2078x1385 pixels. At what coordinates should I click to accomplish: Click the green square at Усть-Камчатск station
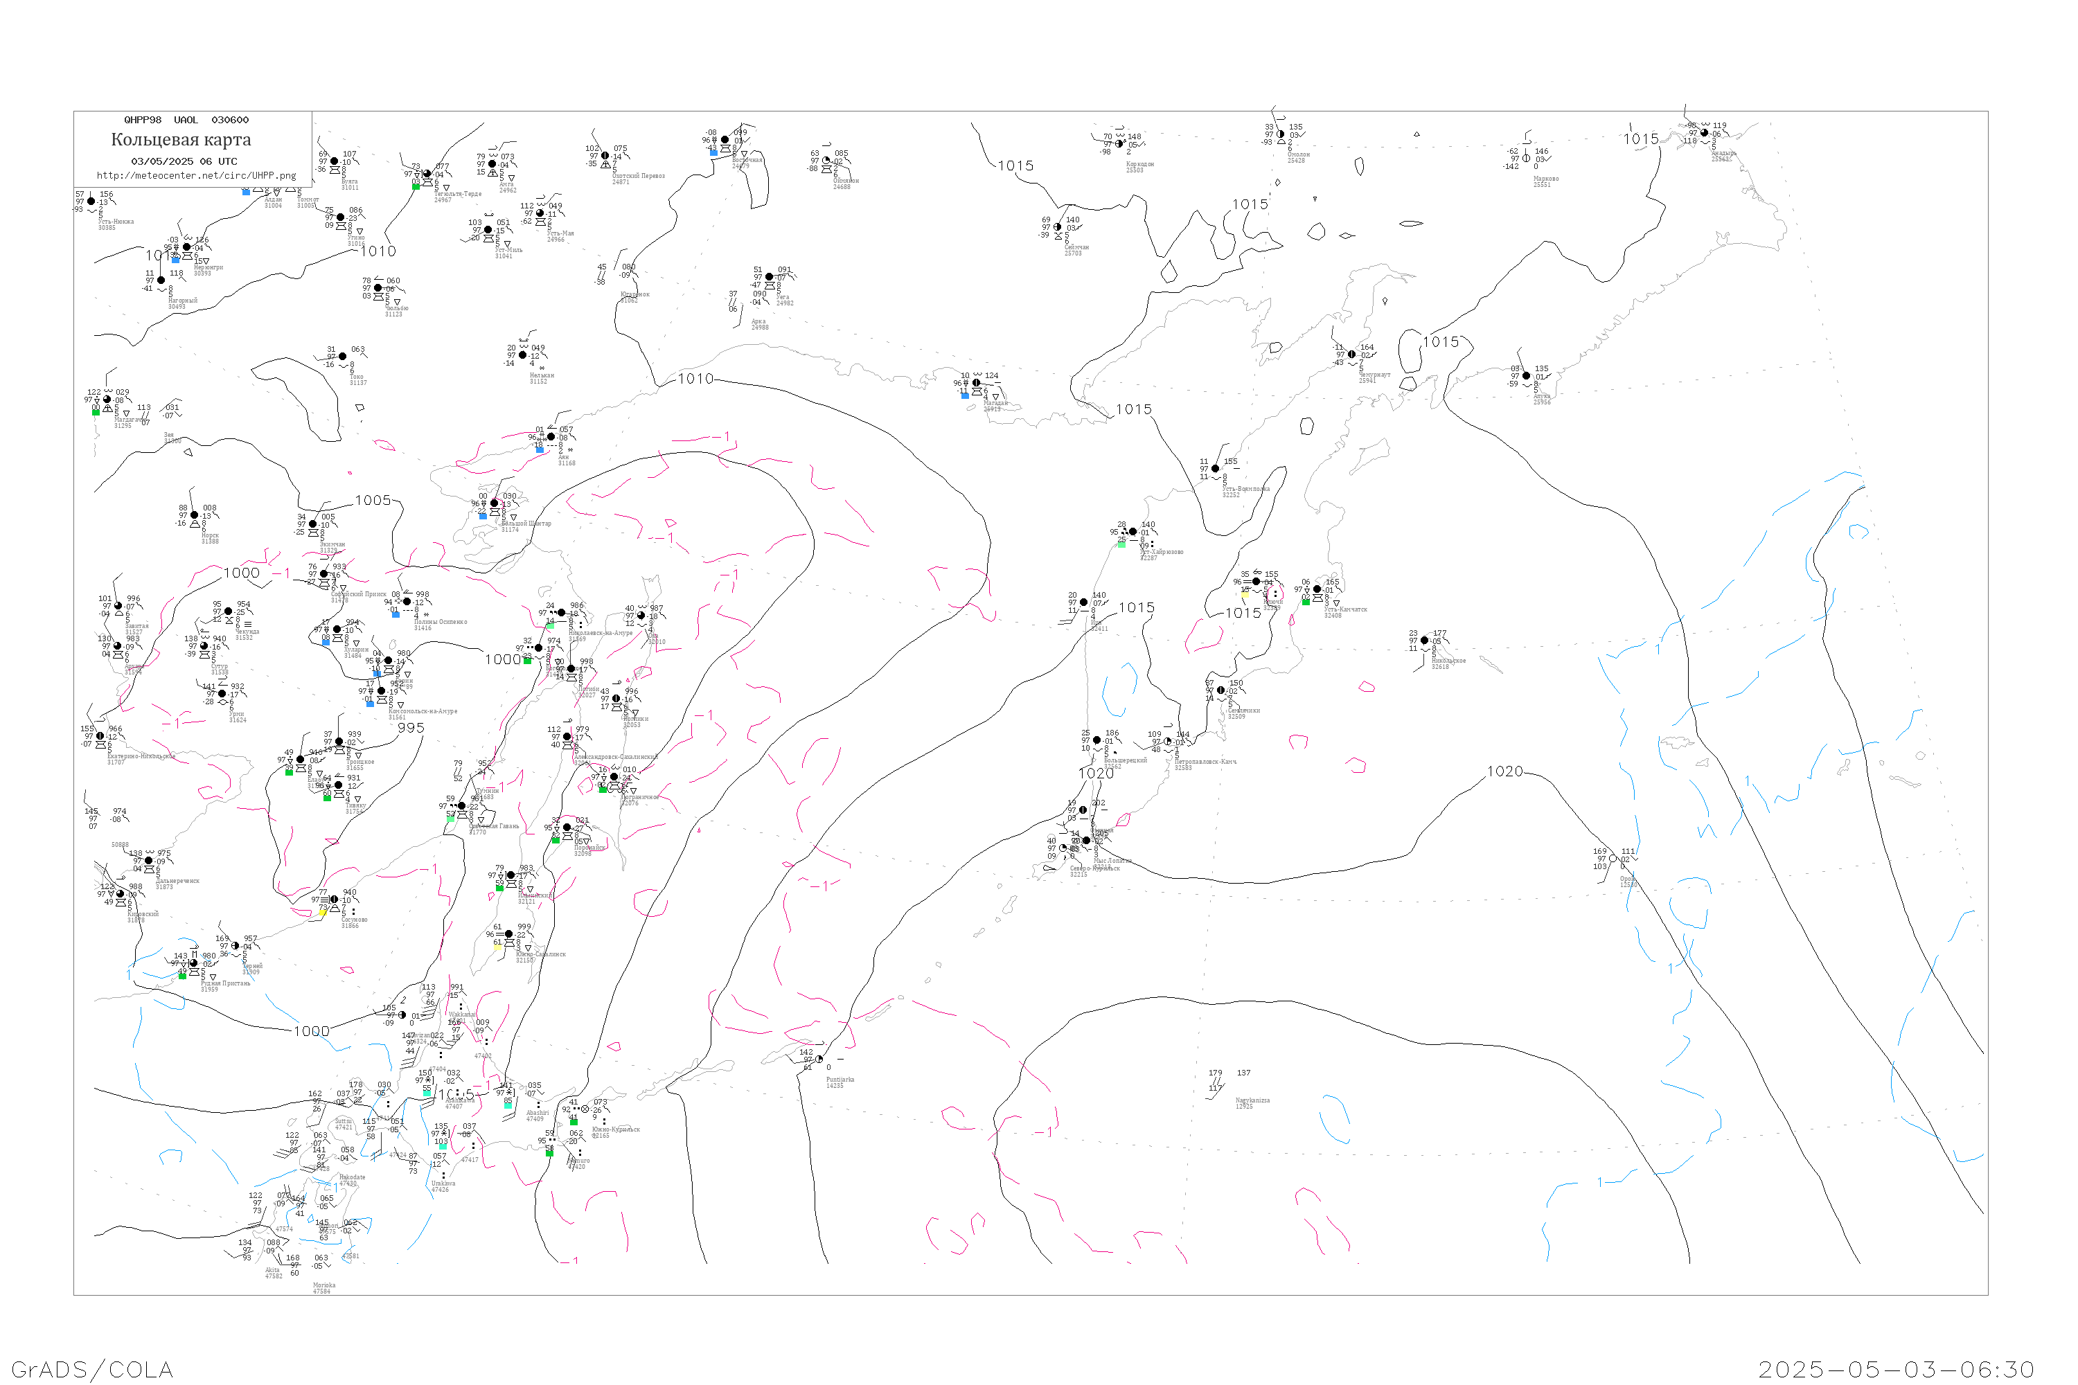(x=1306, y=602)
